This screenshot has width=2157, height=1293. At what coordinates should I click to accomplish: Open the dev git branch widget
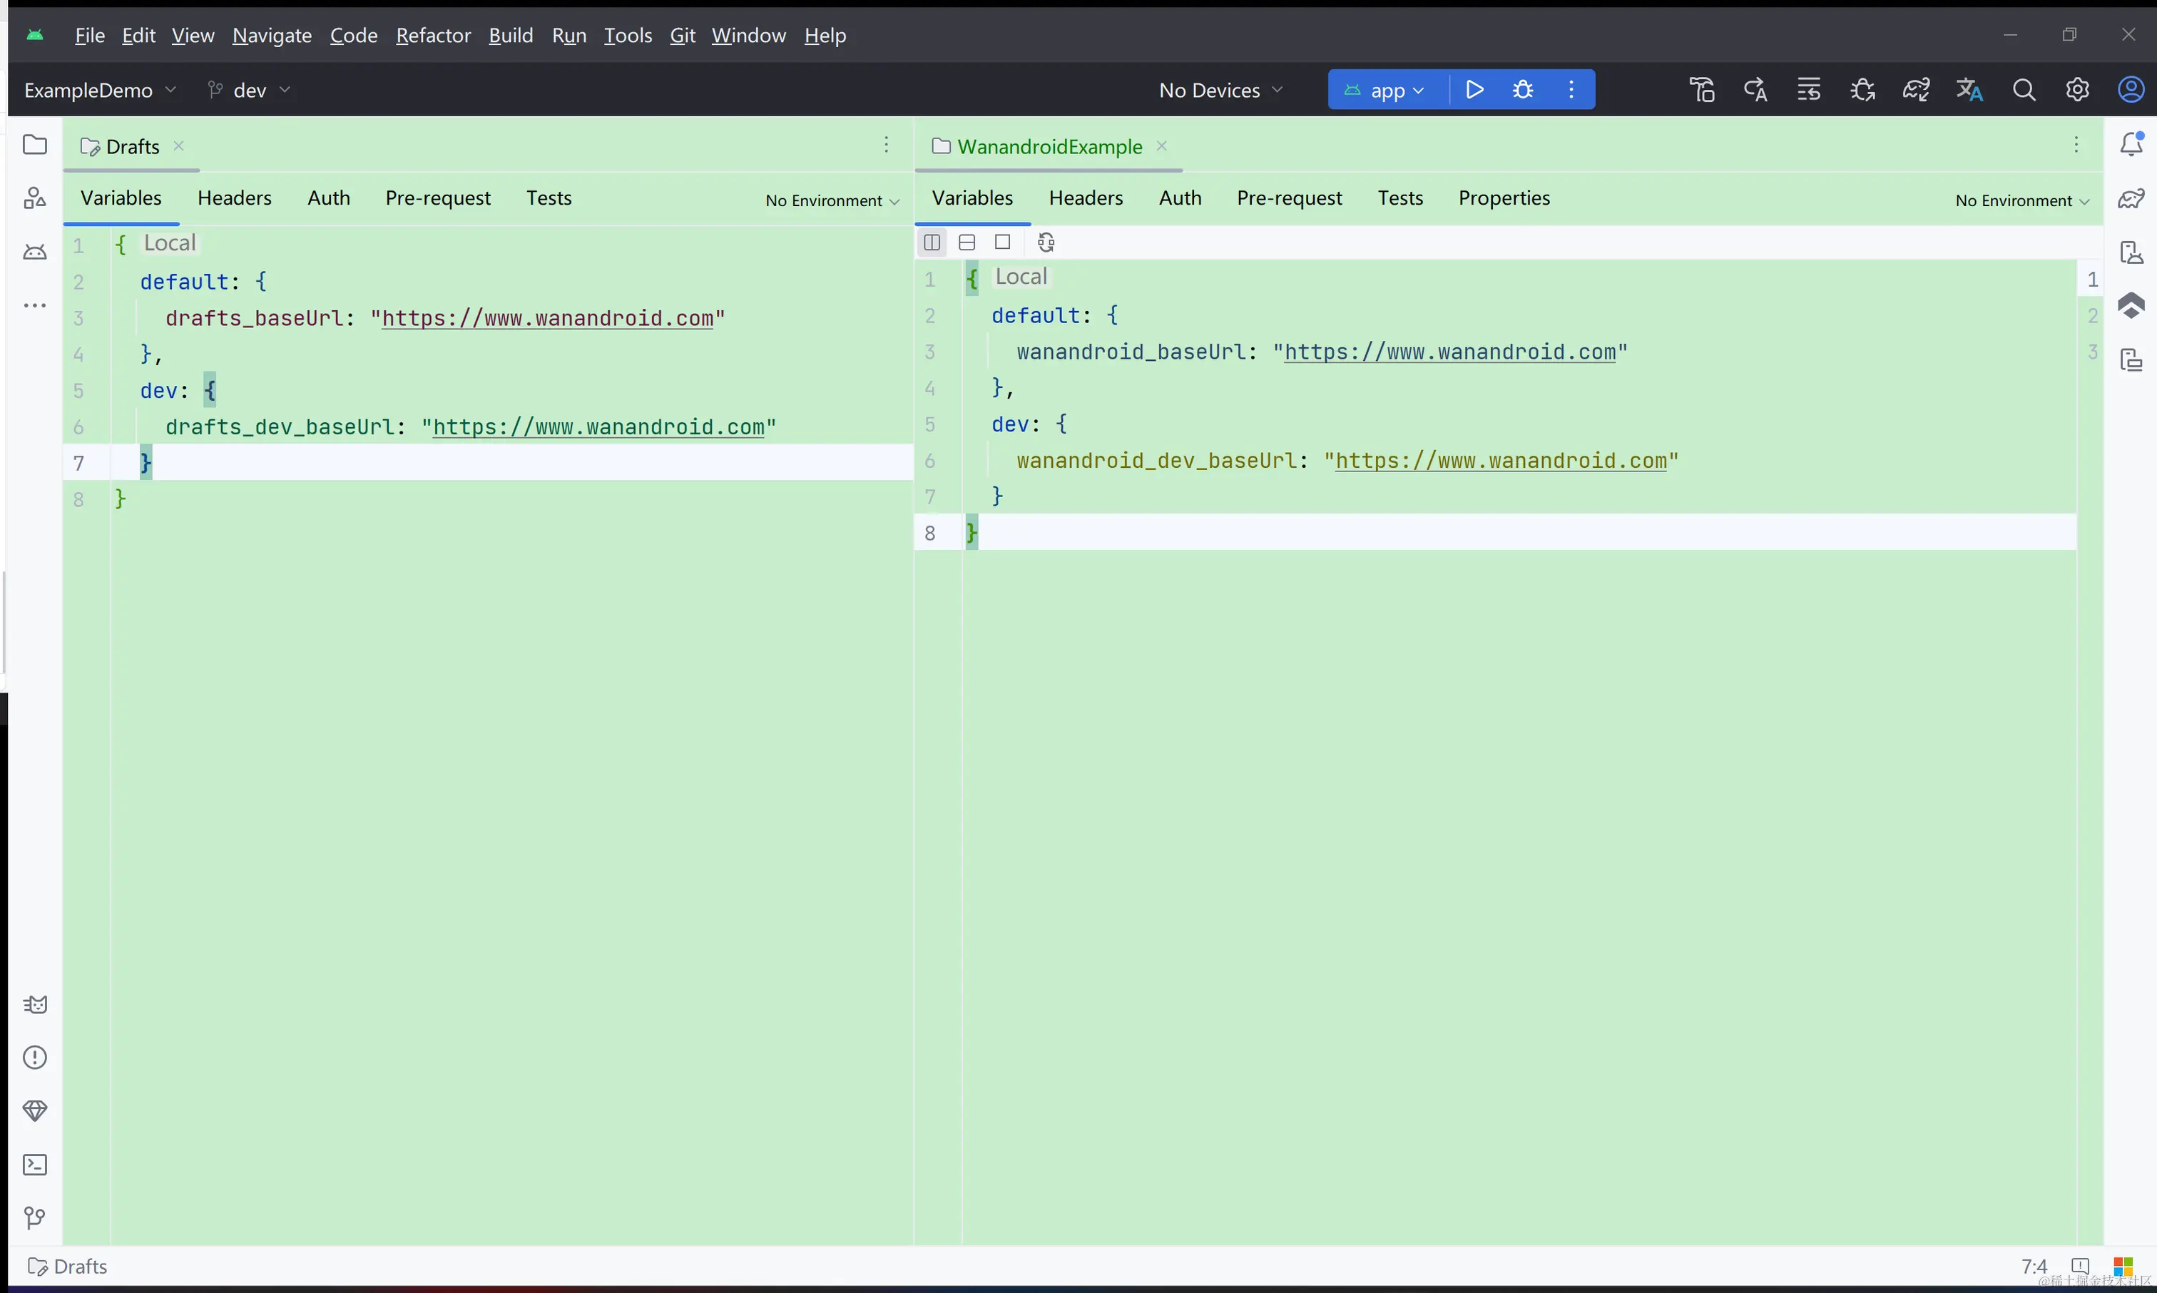coord(249,90)
